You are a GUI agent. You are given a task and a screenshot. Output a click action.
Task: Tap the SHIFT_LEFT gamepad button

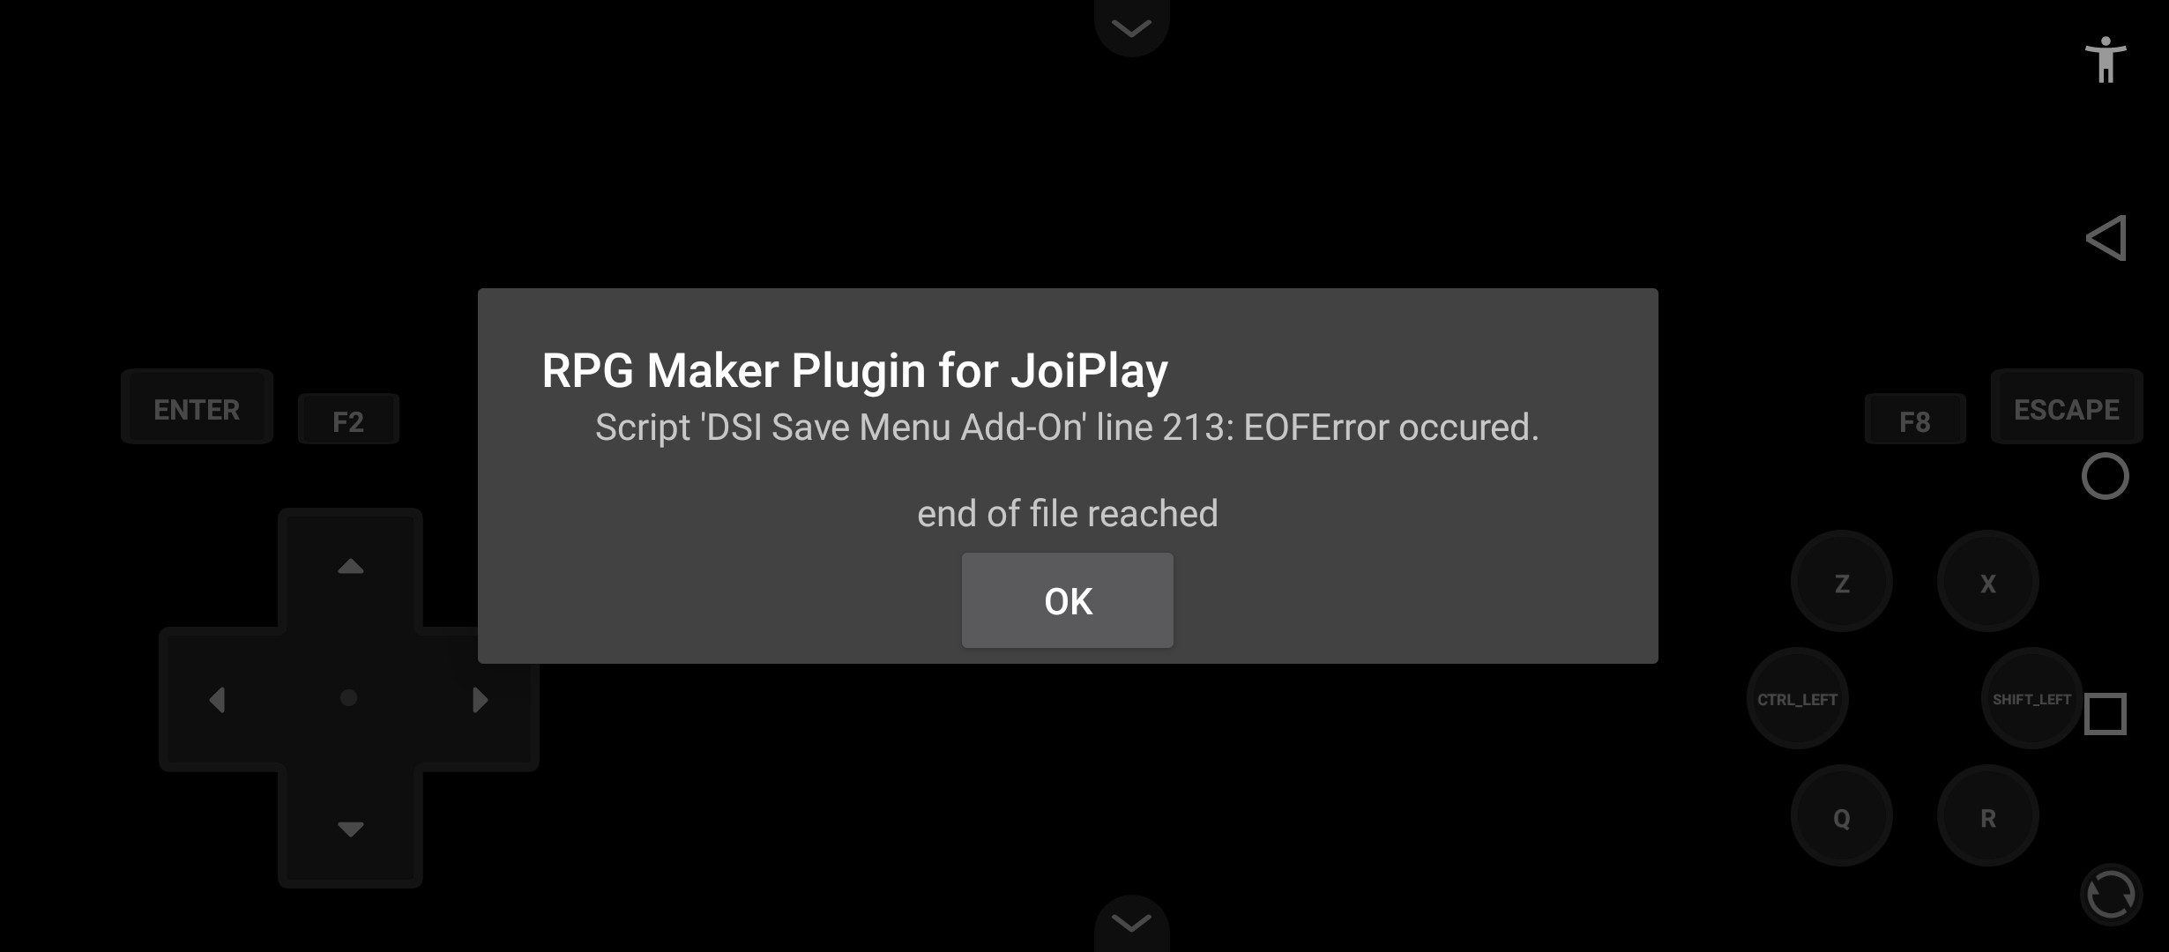(x=2032, y=699)
